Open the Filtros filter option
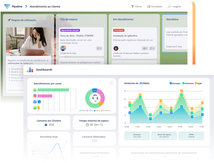The width and height of the screenshot is (214, 163). 136,6
